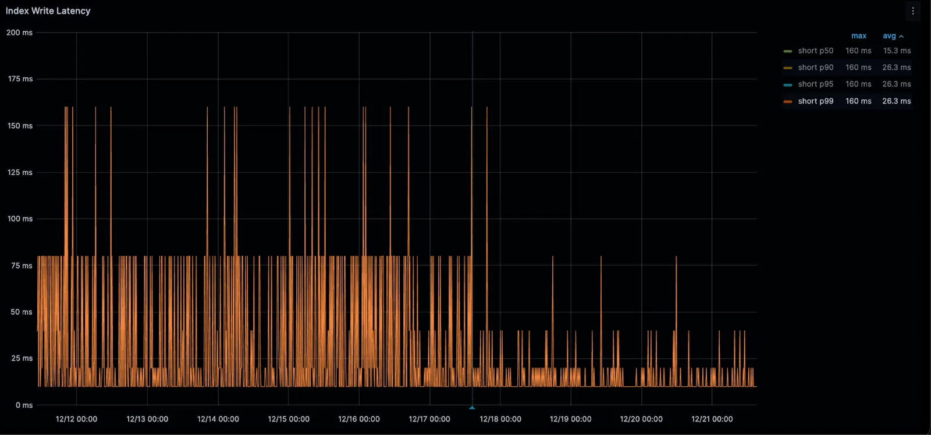
Task: Click the 175 ms y-axis label
Action: pos(20,79)
